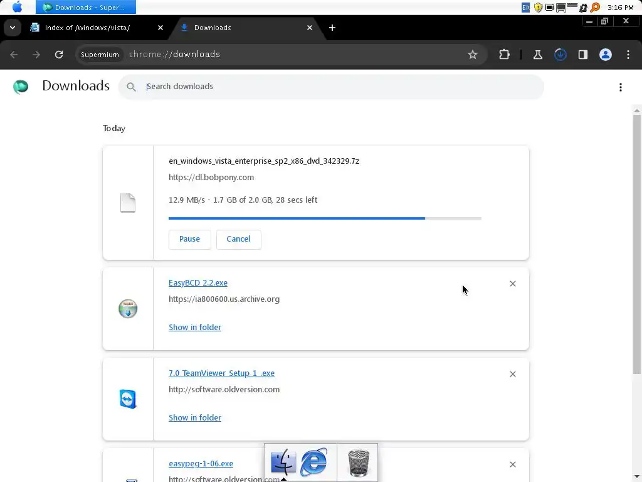Open the Extensions puzzle icon
This screenshot has height=482, width=642.
[x=504, y=55]
